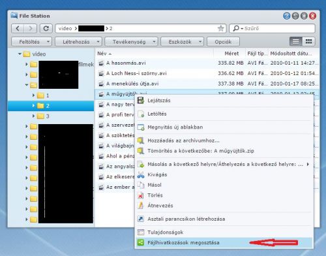Click the Átnevezés rename pencil icon
This screenshot has width=326, height=256.
tap(141, 206)
